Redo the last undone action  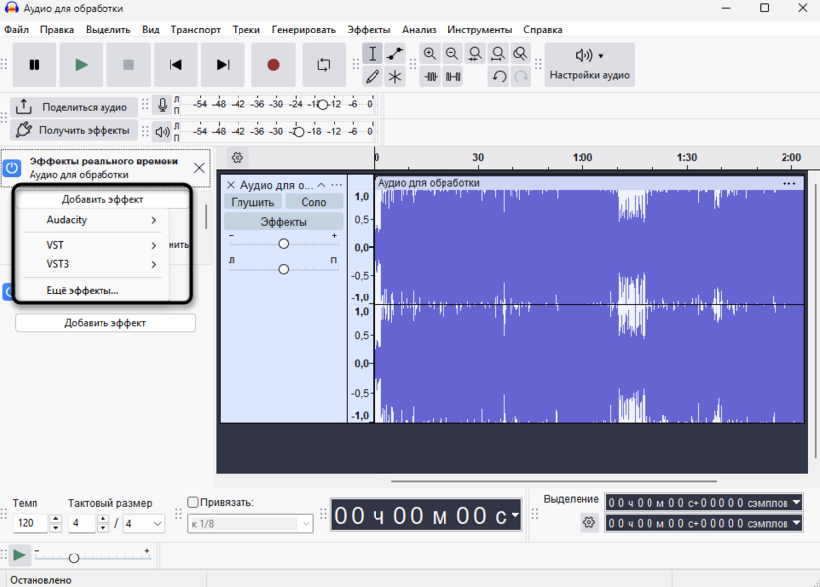click(521, 77)
